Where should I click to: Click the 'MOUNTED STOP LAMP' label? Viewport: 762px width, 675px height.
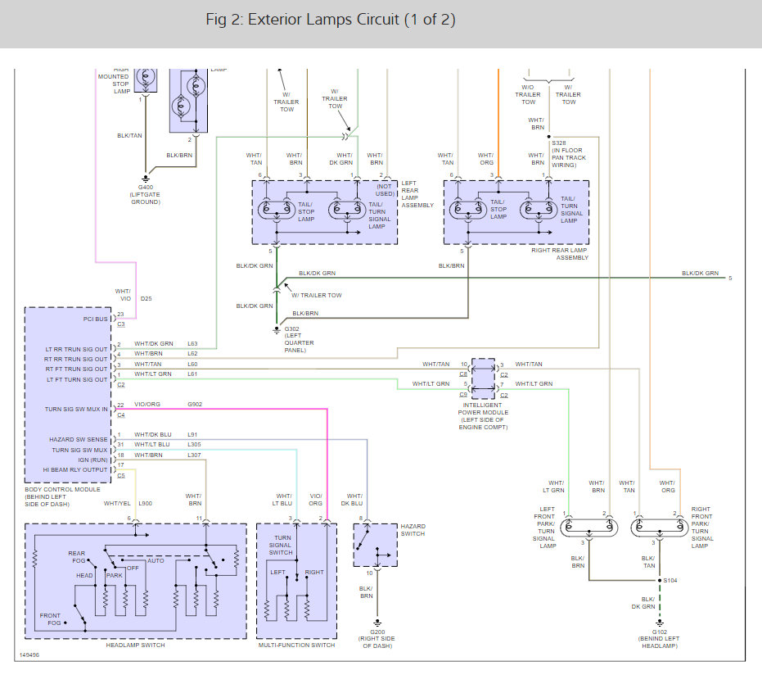tap(114, 84)
